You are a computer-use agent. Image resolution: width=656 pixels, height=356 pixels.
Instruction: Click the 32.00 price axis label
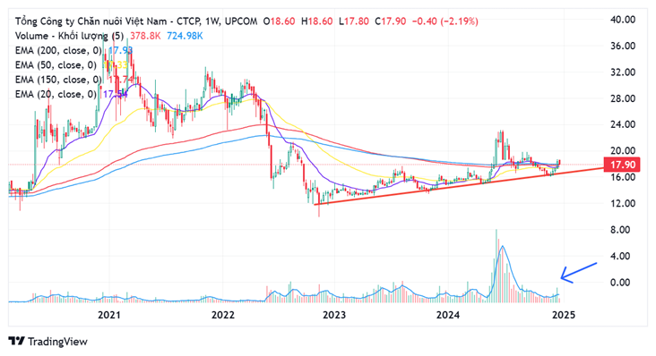tap(623, 72)
